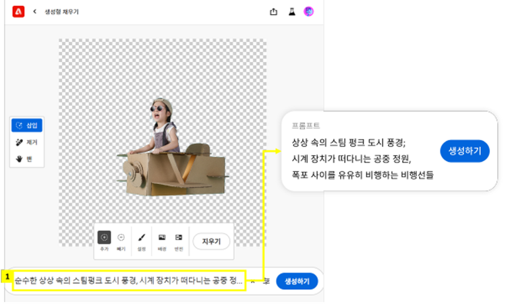The width and height of the screenshot is (506, 304).
Task: Open the share/export icon
Action: click(273, 11)
